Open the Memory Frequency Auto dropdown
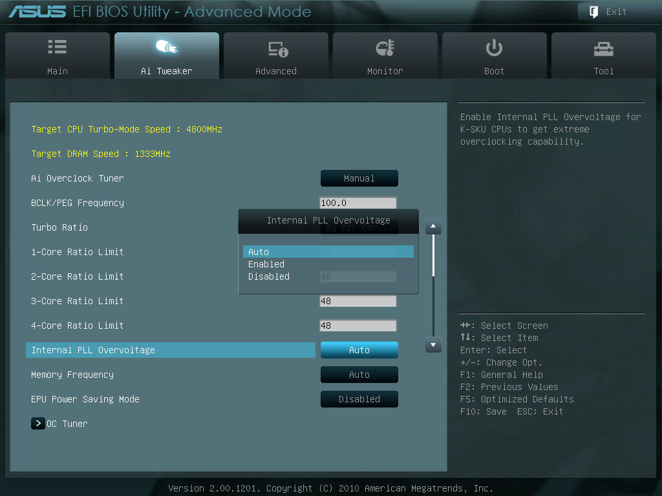662x496 pixels. tap(359, 375)
